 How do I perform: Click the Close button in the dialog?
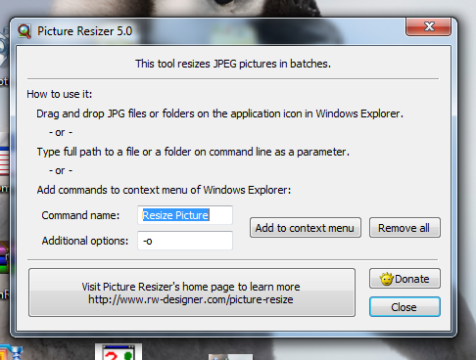[405, 307]
